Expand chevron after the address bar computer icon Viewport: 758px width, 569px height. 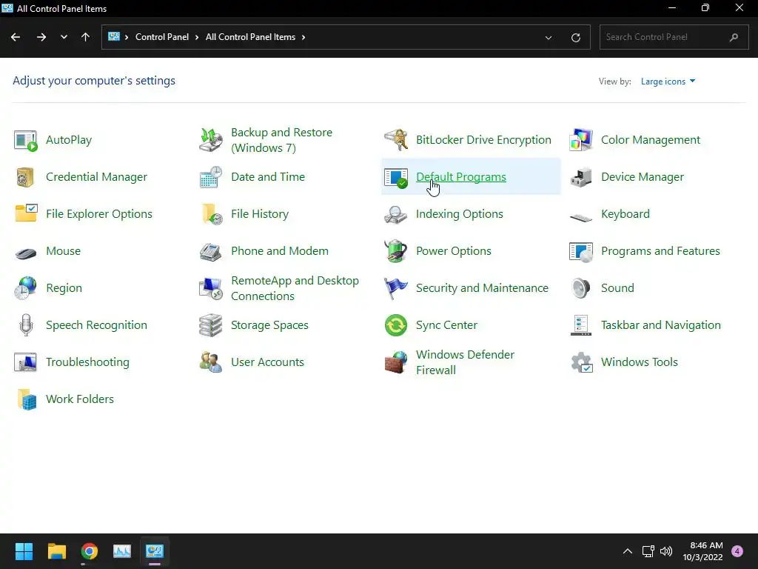coord(127,37)
